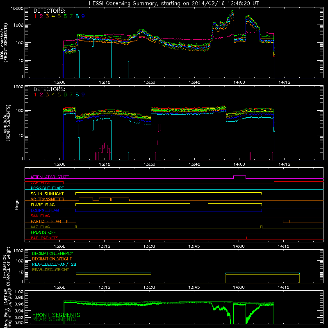Click the olive AAZ_FLAG label
Screen dimensions: 328x328
[40, 227]
